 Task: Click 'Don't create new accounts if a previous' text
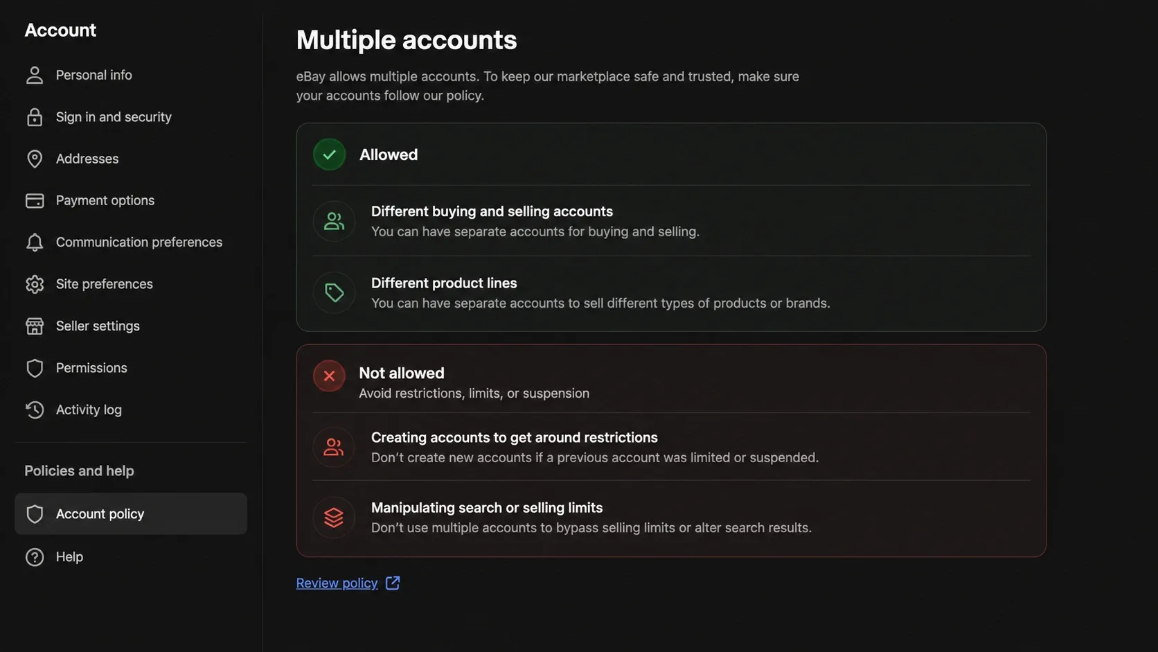pyautogui.click(x=595, y=457)
